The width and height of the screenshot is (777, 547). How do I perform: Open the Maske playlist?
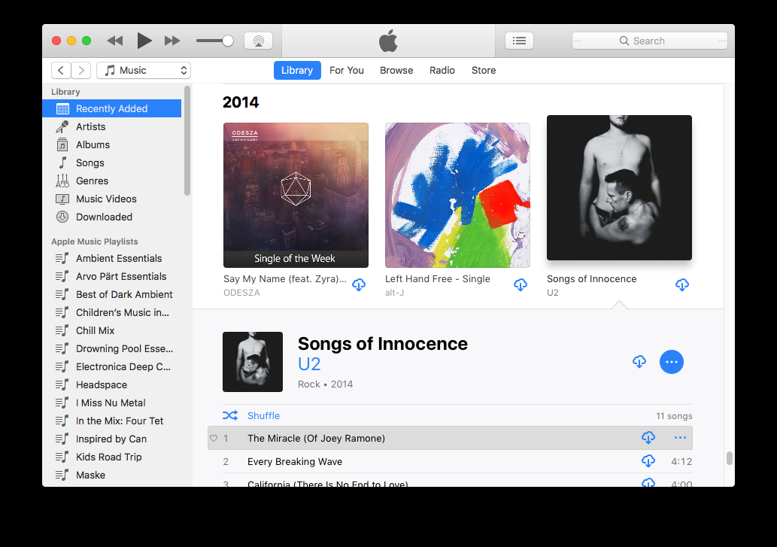pyautogui.click(x=112, y=476)
